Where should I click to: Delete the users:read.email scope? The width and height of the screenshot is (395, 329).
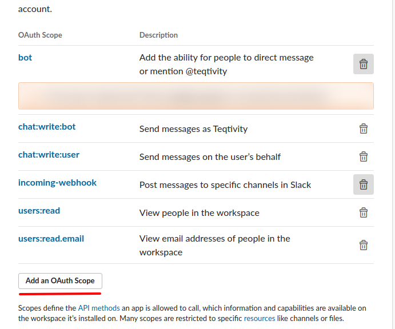click(x=363, y=245)
